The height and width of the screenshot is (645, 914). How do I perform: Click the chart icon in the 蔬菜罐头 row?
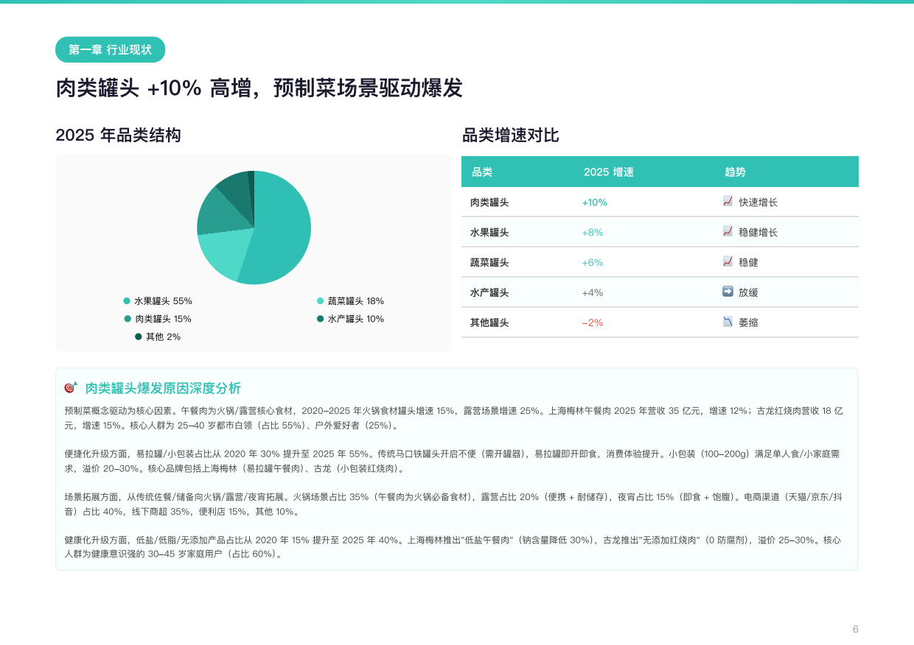click(x=728, y=261)
